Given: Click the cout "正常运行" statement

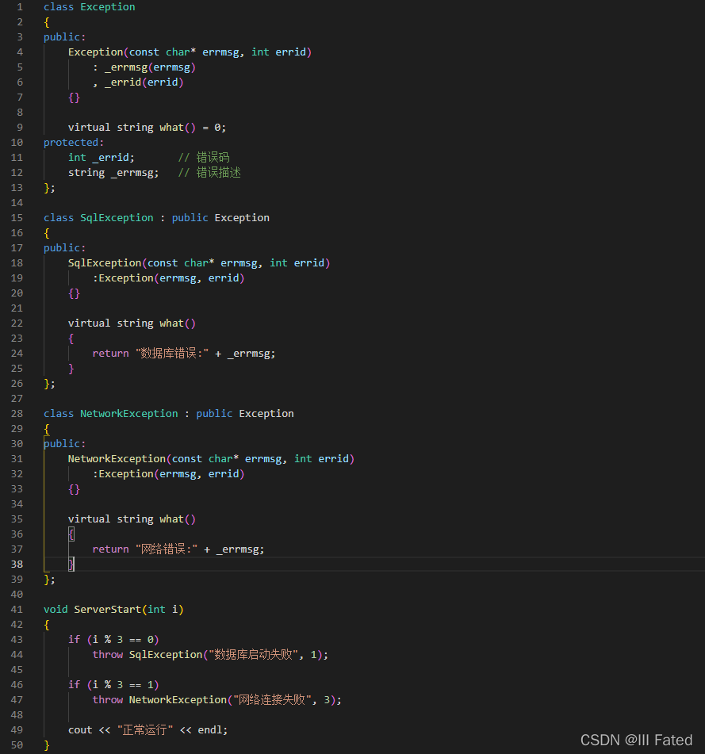Looking at the screenshot, I should (x=148, y=730).
